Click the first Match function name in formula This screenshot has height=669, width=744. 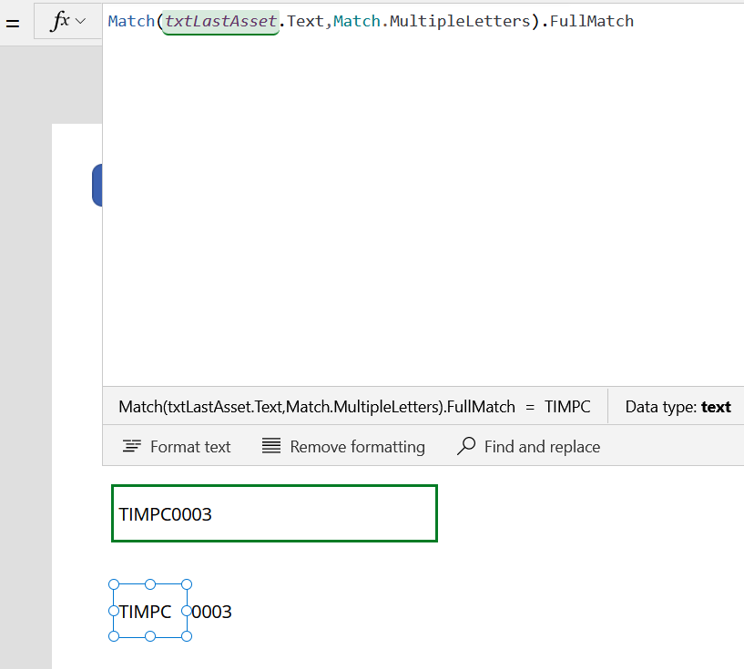pos(131,21)
